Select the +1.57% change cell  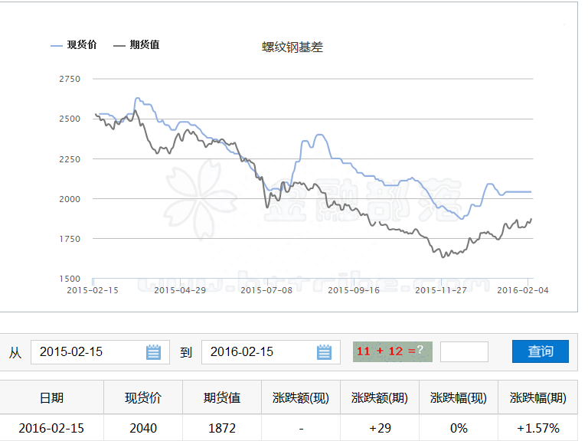tap(537, 428)
